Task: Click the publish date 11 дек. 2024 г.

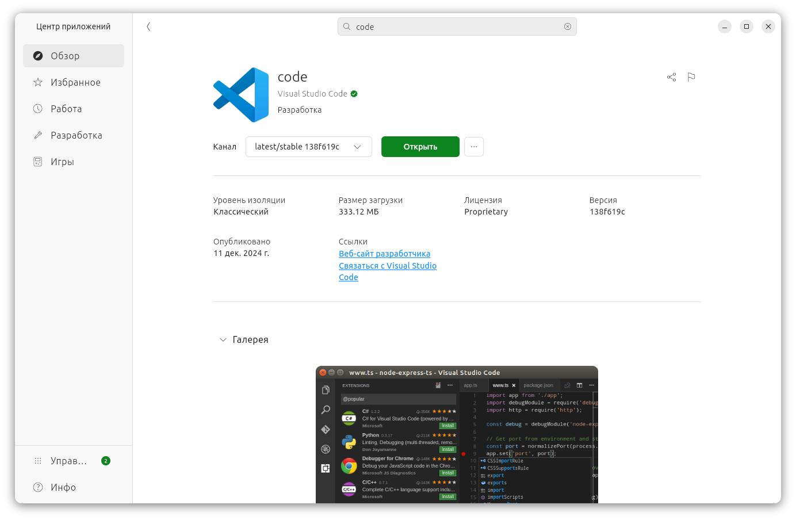Action: (x=242, y=253)
